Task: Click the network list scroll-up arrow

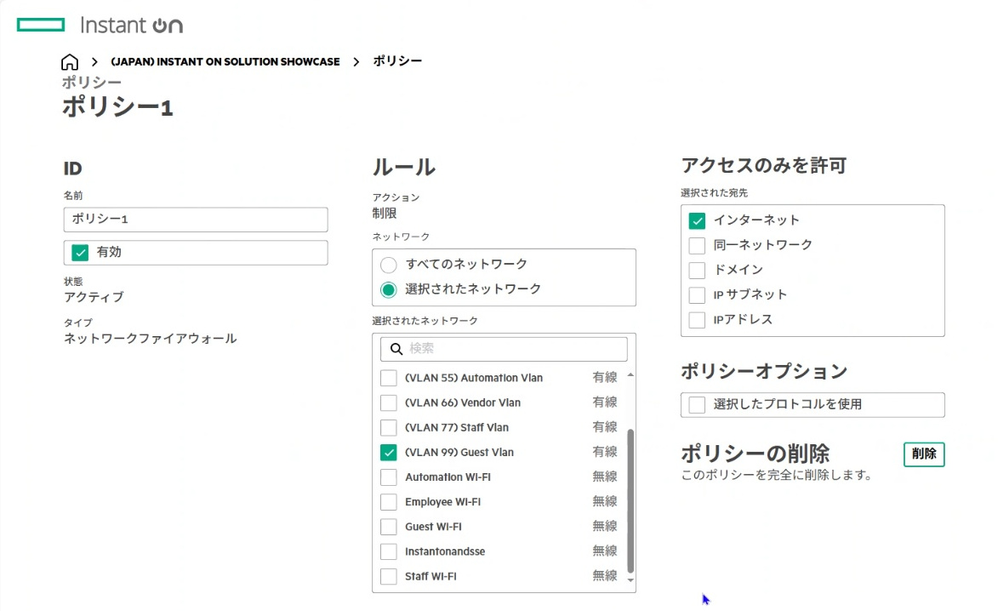Action: (630, 375)
